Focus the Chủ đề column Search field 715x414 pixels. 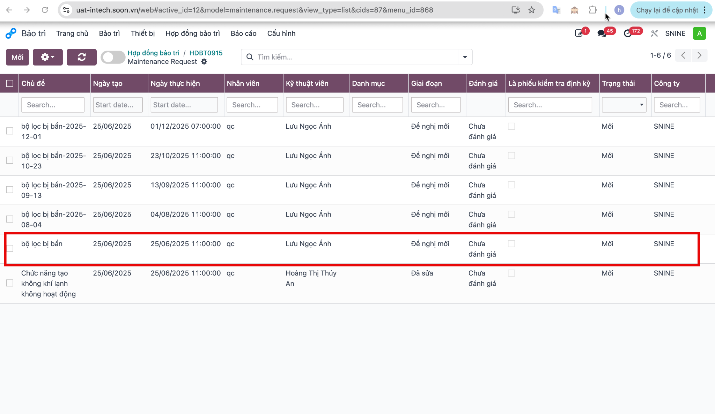53,105
